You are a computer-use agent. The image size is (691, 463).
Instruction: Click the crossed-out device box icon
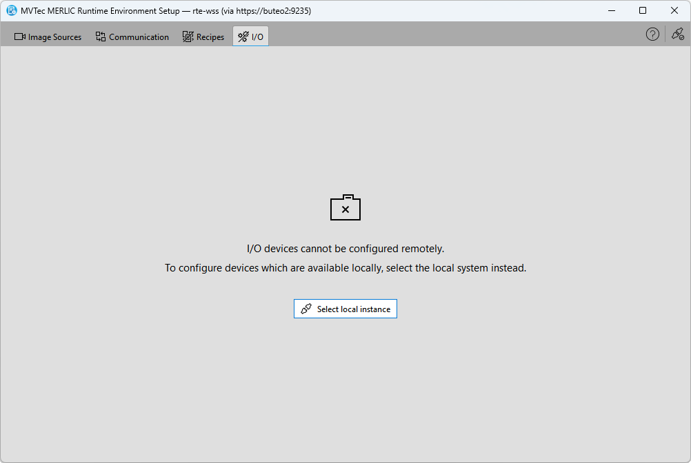click(345, 207)
